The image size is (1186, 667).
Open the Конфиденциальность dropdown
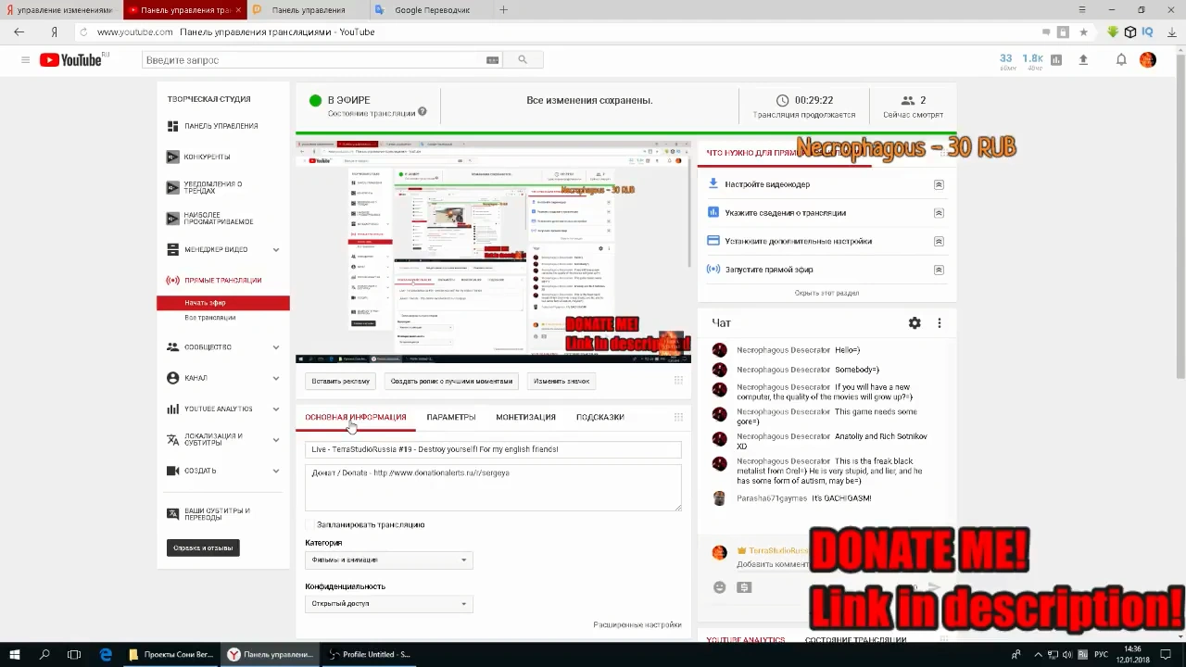(x=389, y=603)
